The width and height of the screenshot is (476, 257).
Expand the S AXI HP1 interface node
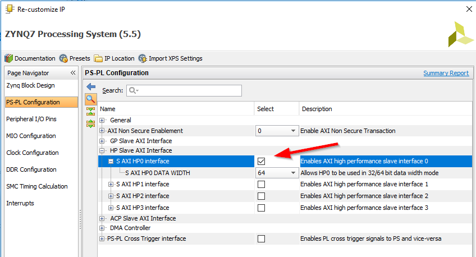(x=111, y=184)
